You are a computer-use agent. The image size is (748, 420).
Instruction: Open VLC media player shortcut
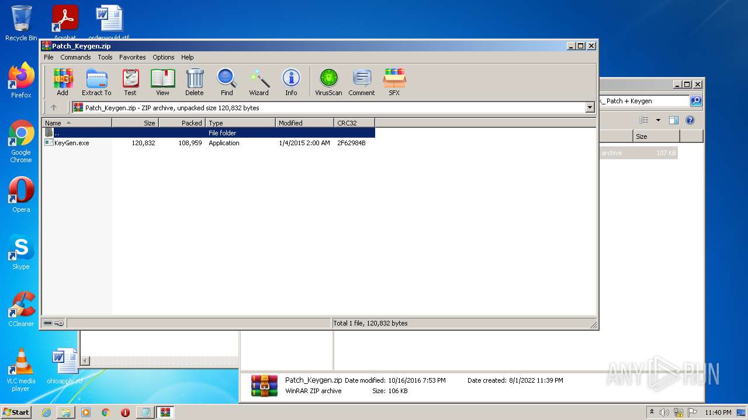[21, 370]
